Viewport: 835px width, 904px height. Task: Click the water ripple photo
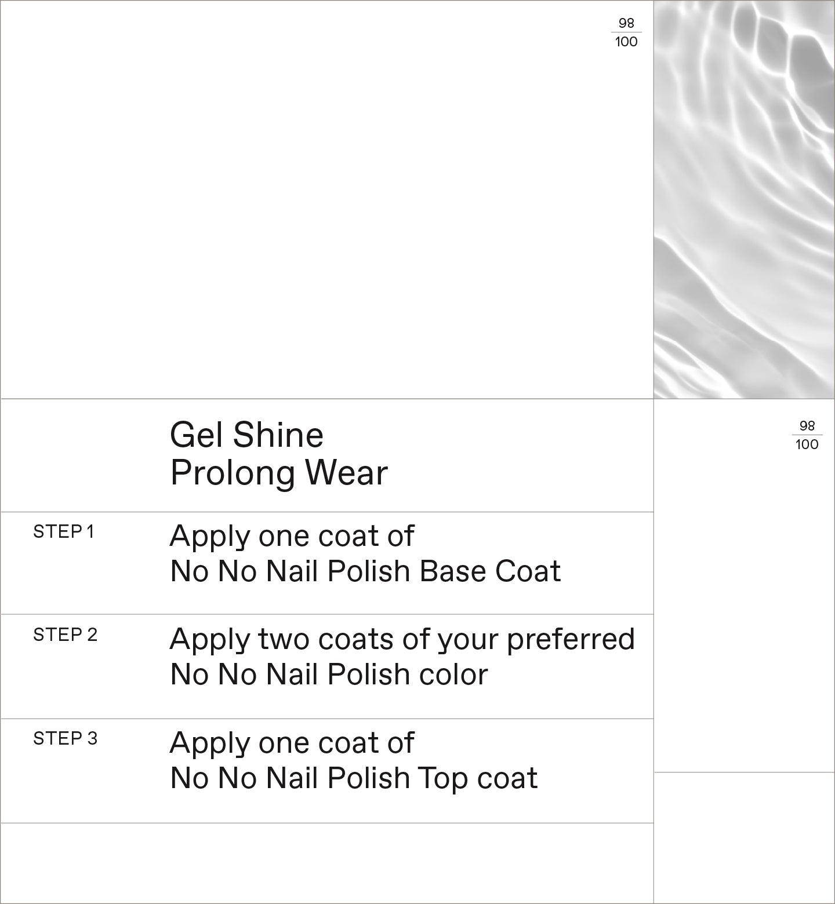click(744, 199)
